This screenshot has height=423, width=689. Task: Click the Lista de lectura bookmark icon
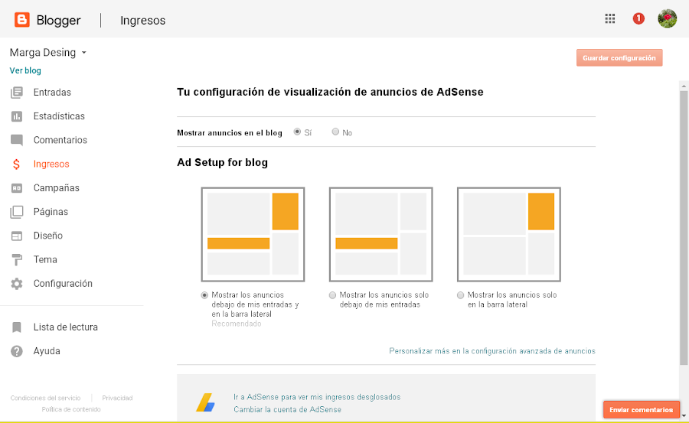click(17, 327)
